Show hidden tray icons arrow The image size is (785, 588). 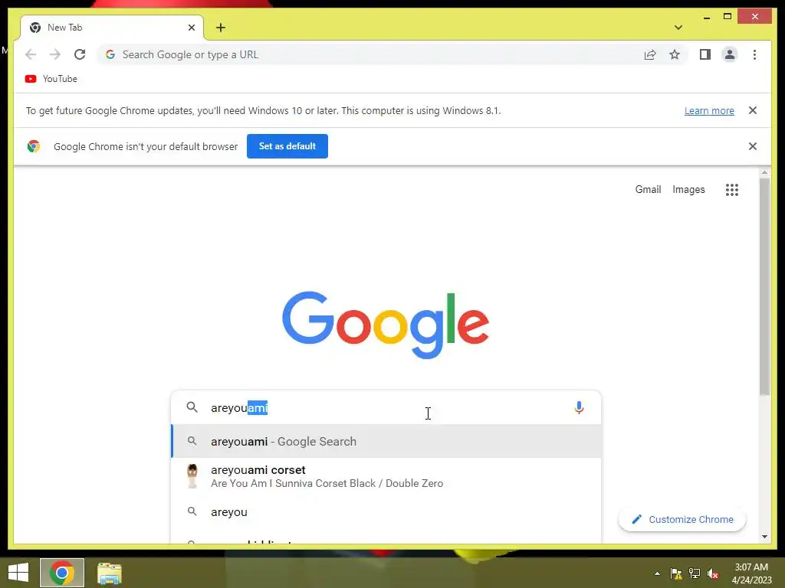[x=657, y=573]
